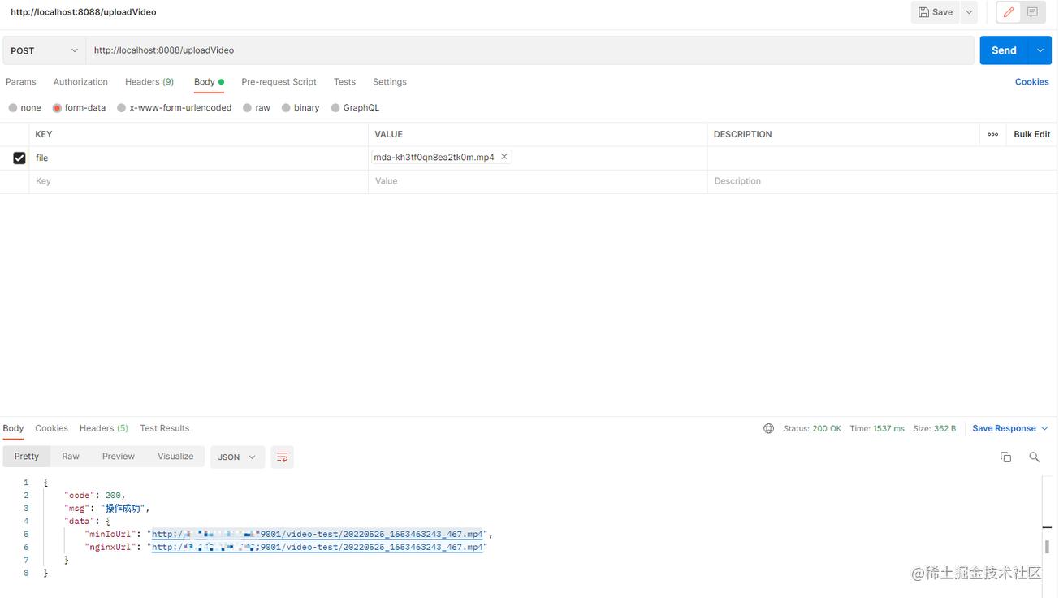
Task: Click the request URL input field
Action: tap(528, 50)
